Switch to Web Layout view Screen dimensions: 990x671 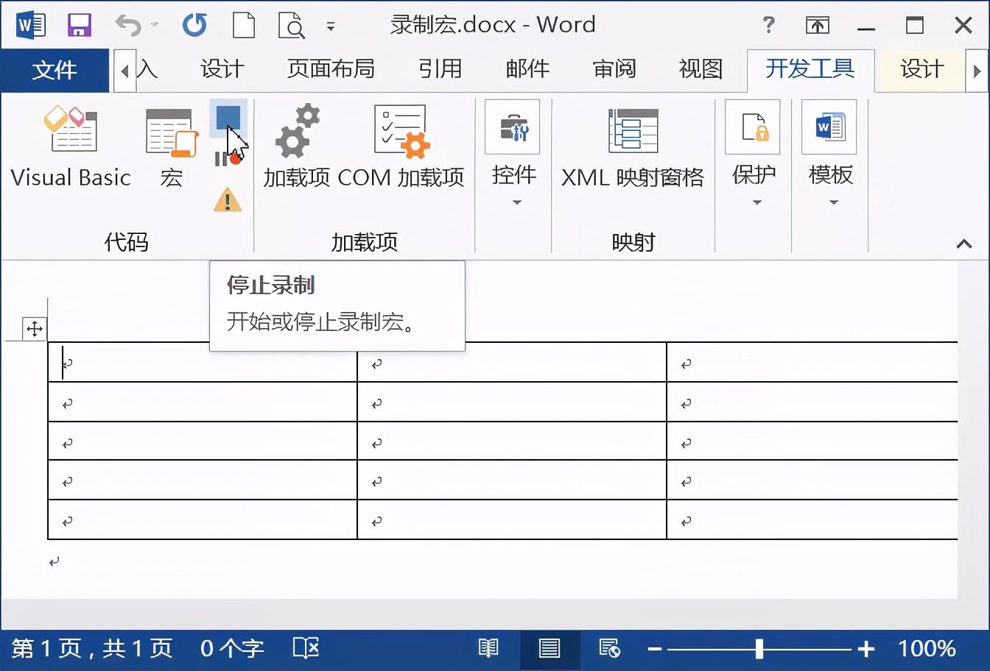coord(610,648)
